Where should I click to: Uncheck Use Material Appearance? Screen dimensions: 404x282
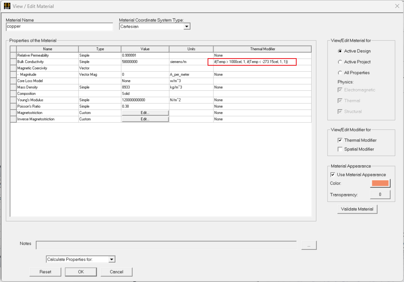(x=332, y=174)
